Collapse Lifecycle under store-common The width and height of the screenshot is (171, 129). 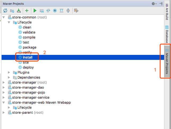(9, 22)
